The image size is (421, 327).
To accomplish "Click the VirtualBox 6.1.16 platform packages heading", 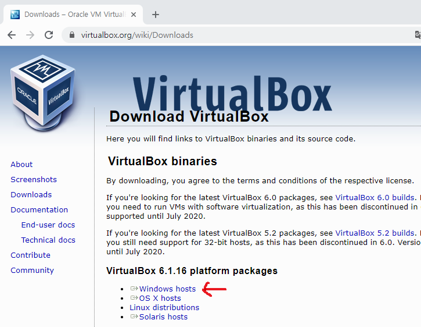I will [192, 271].
